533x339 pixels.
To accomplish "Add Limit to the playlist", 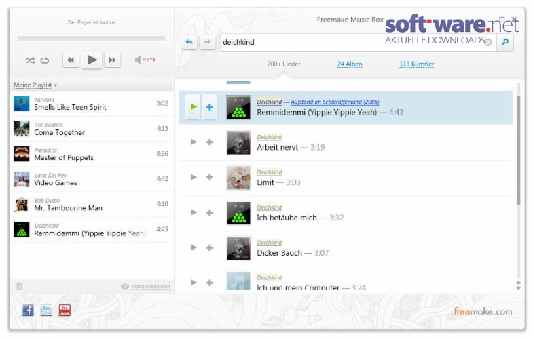I will (210, 177).
